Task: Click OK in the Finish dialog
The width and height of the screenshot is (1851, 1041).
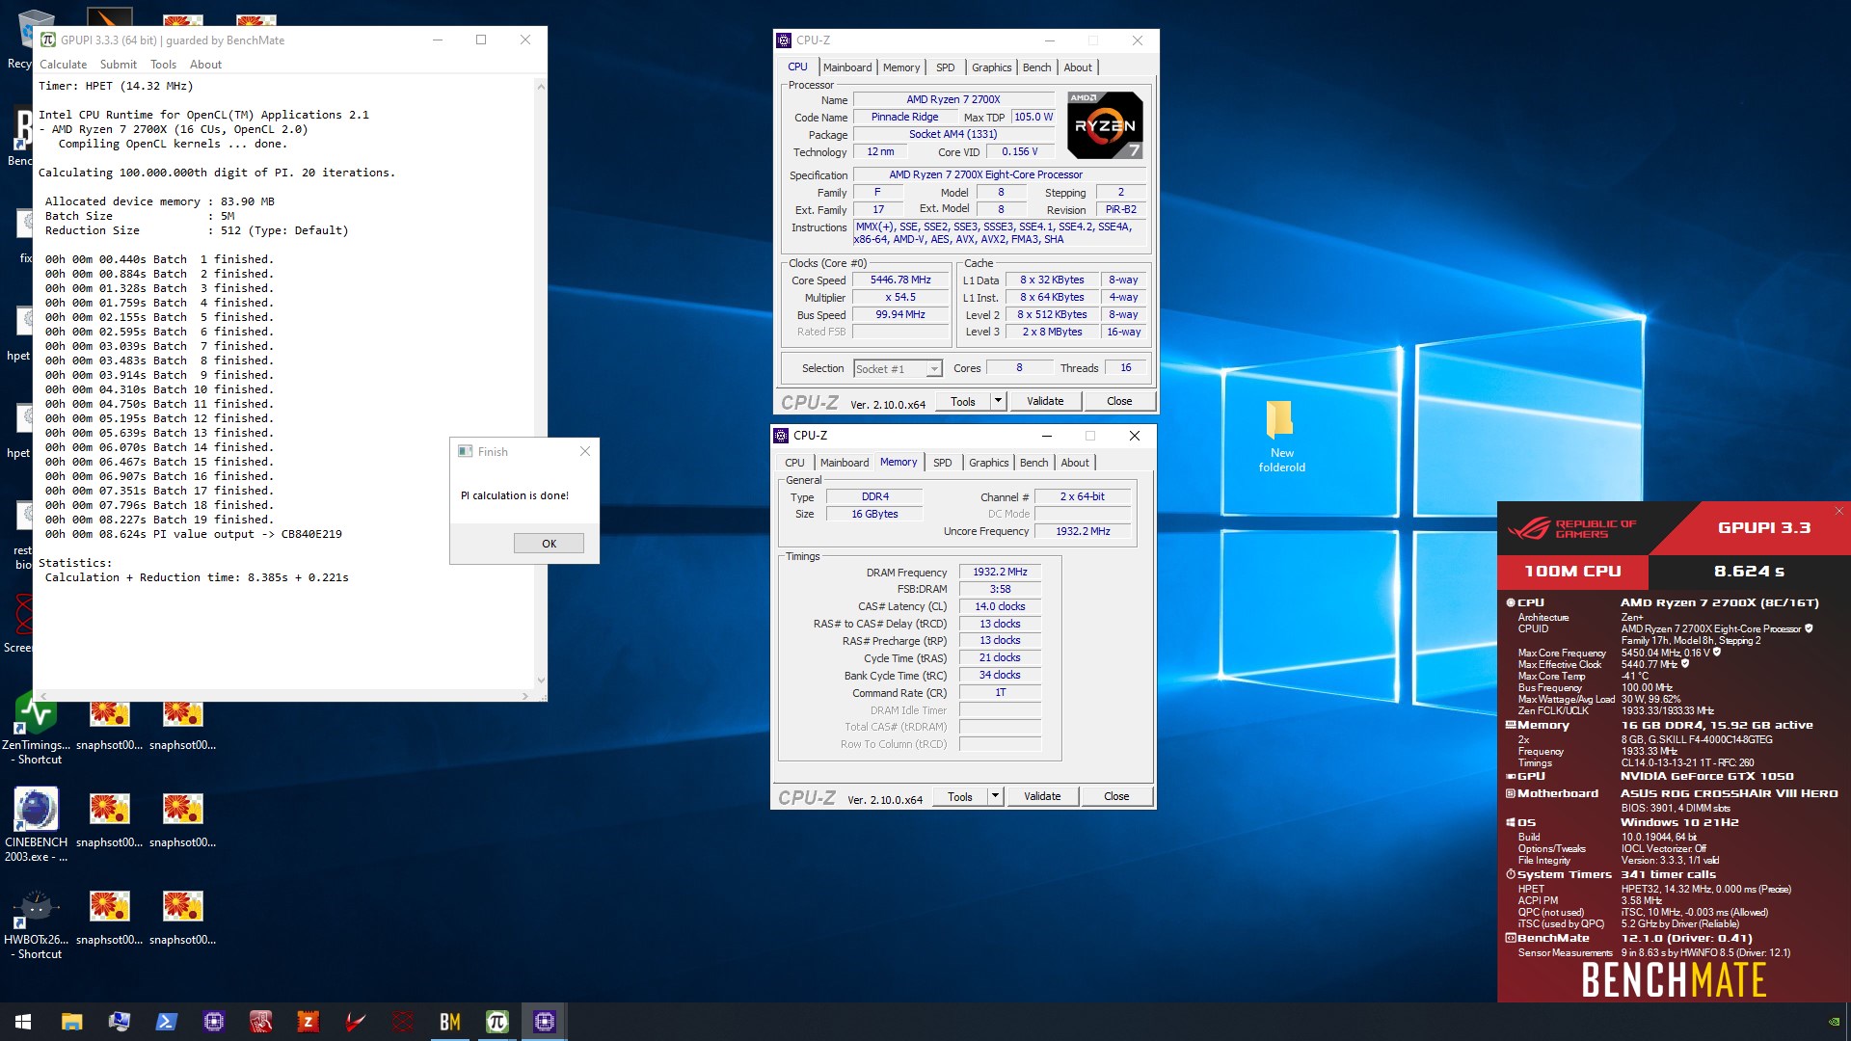Action: click(549, 544)
